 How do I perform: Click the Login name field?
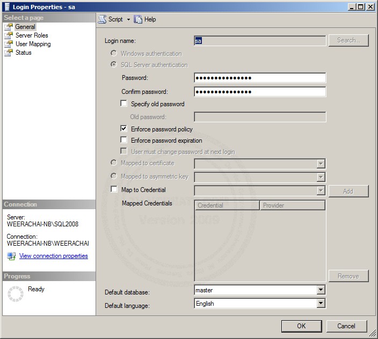click(260, 41)
